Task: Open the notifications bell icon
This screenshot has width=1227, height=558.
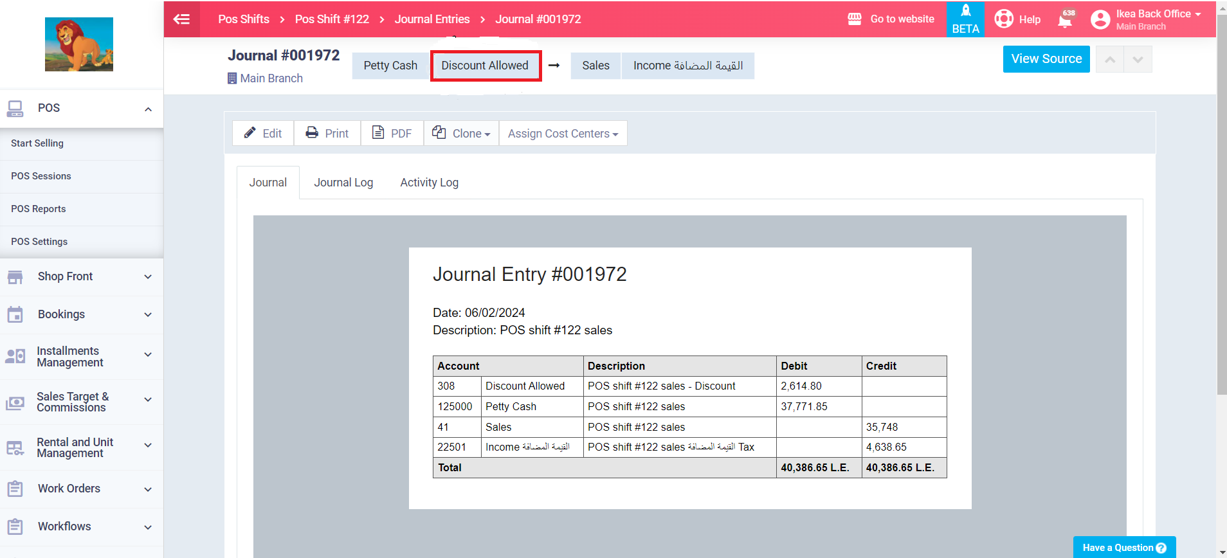Action: (1065, 20)
